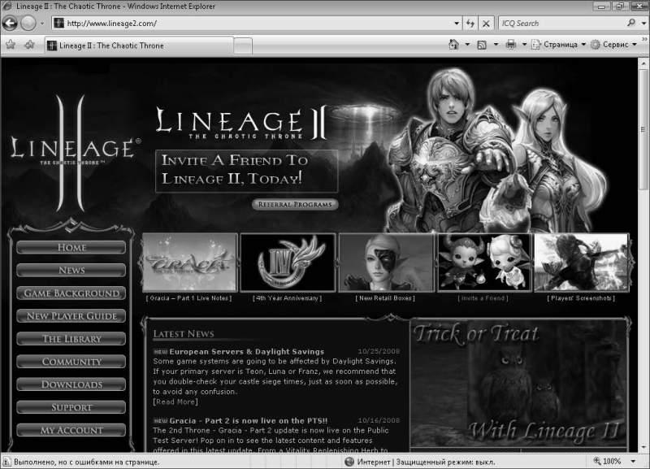Open the My Account button
The image size is (650, 469).
click(x=71, y=430)
